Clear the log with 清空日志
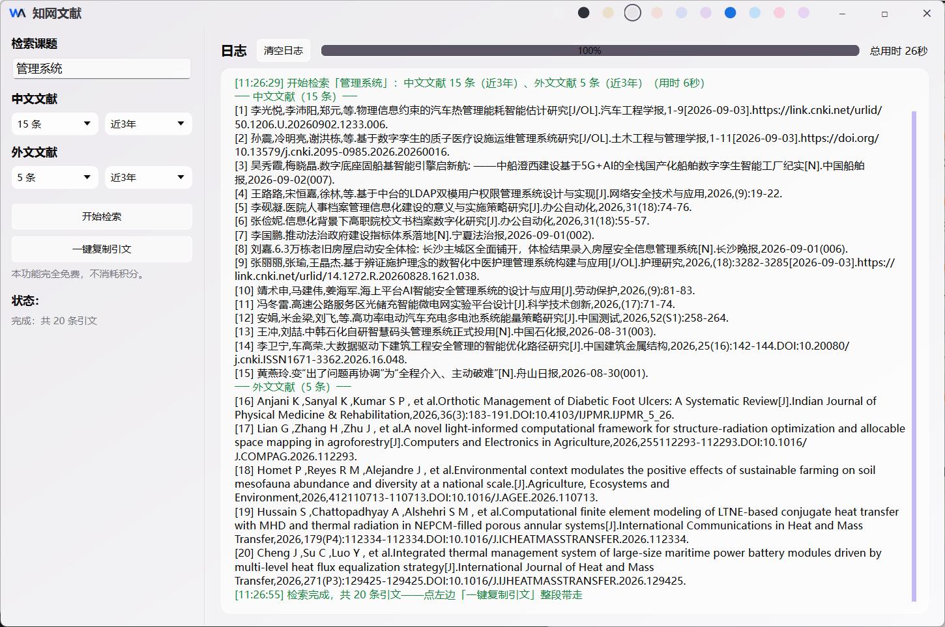This screenshot has height=627, width=945. point(283,50)
